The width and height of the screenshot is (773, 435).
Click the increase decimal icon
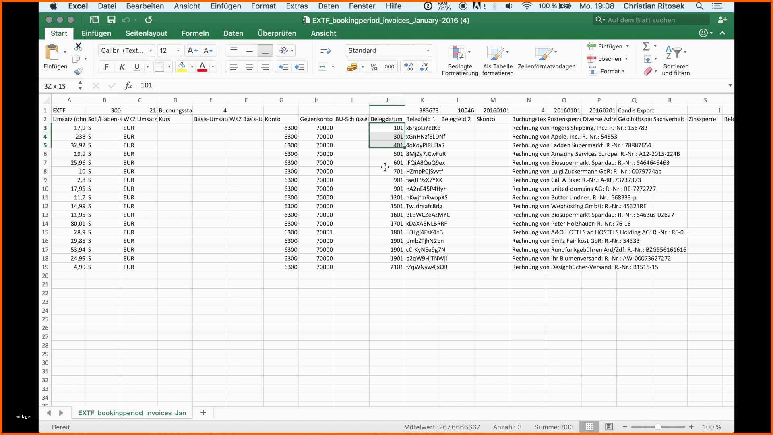[x=409, y=67]
